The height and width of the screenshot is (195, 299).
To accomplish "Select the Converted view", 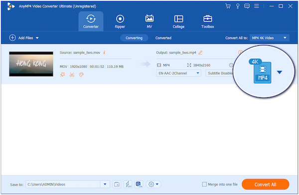I will coord(163,38).
